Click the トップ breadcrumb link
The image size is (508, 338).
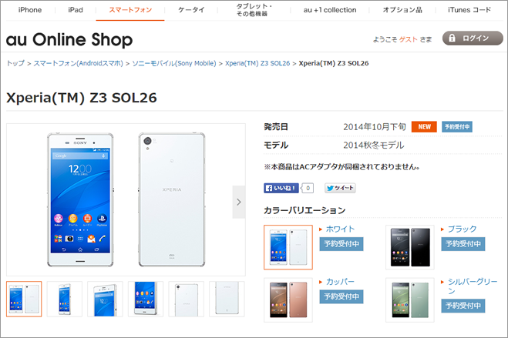[15, 63]
